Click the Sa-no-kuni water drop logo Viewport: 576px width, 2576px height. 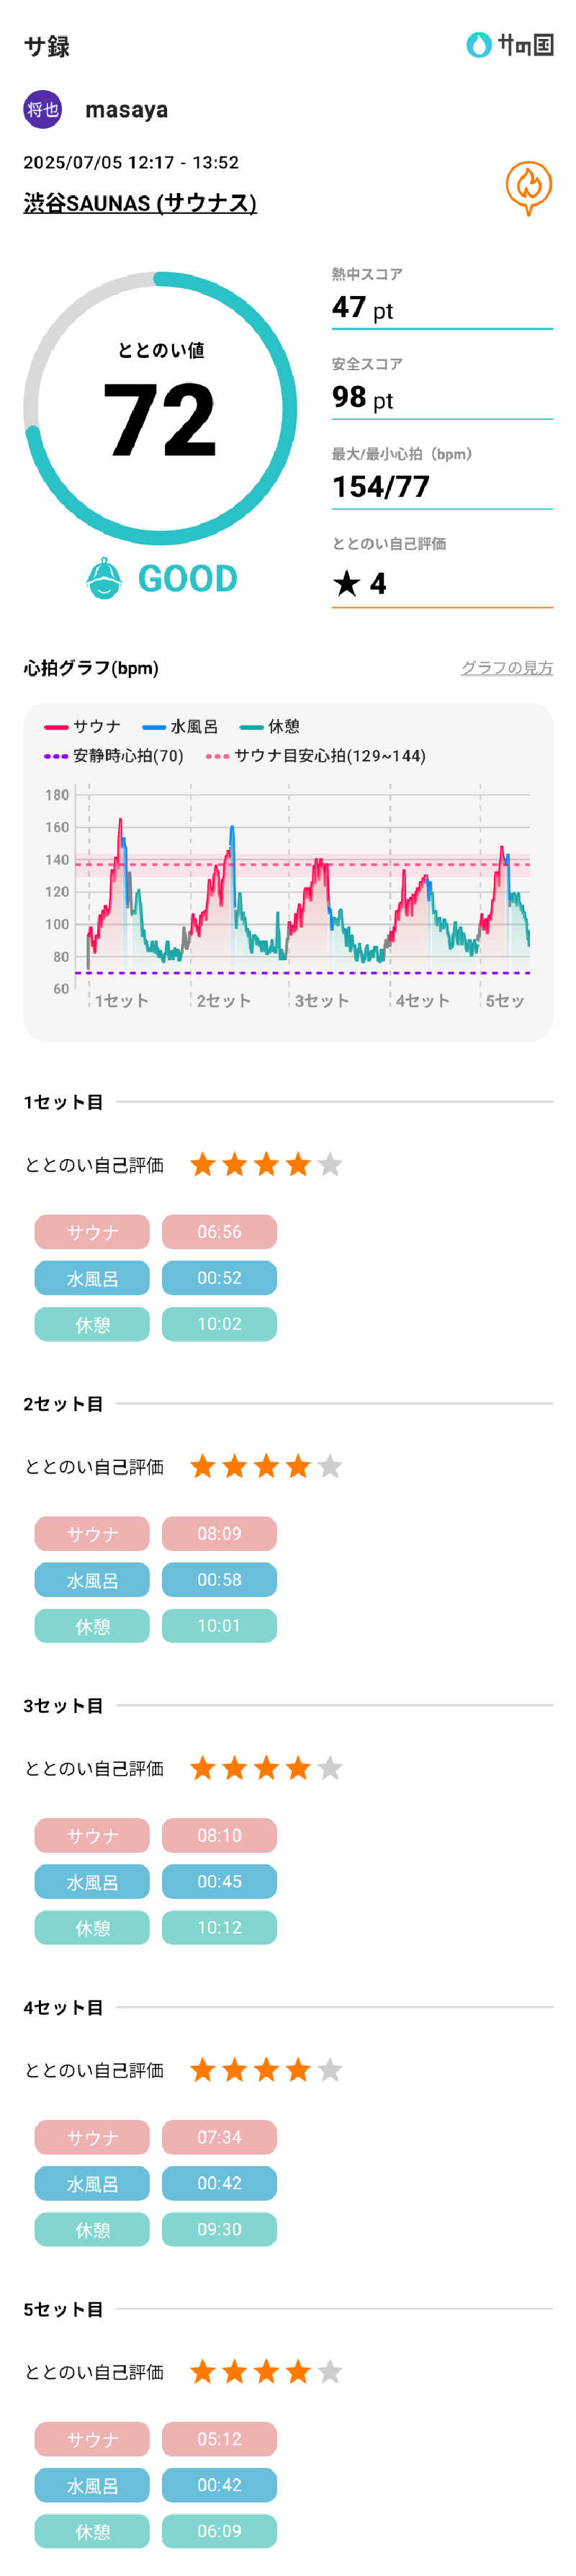click(x=479, y=45)
